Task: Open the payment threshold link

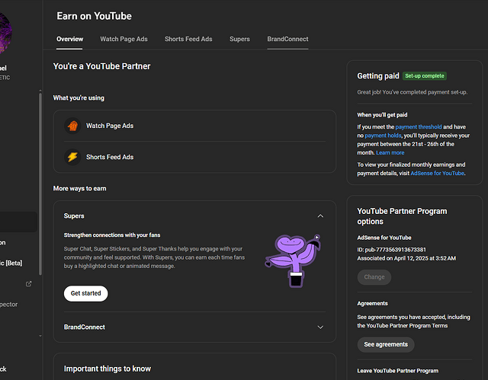Action: [x=419, y=126]
